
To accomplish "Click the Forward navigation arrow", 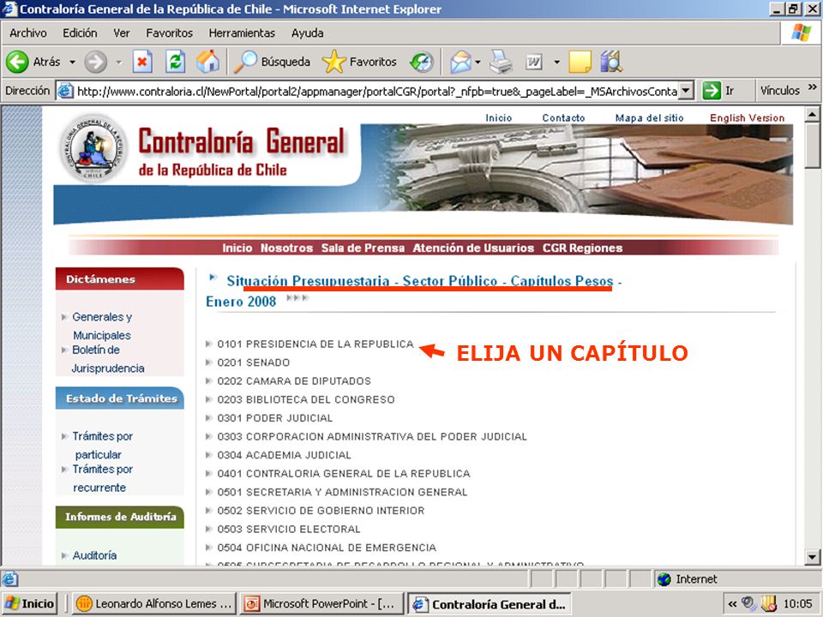I will coord(95,62).
